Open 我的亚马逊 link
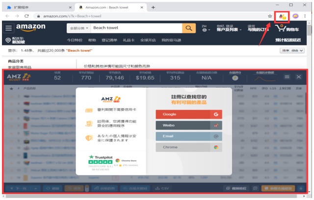This screenshot has width=314, height=200. (x=171, y=40)
